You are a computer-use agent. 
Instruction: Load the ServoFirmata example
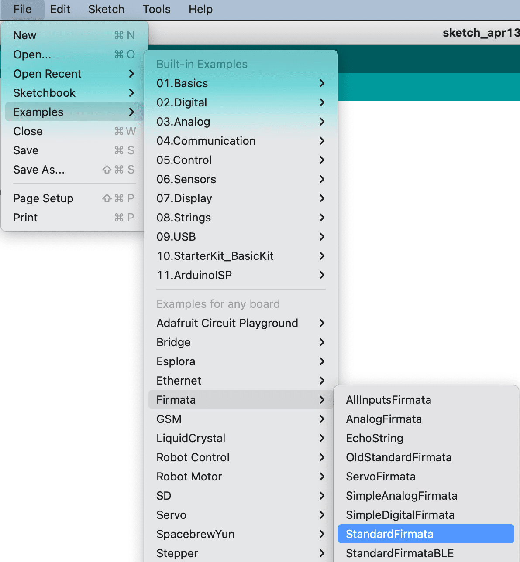pos(426,477)
